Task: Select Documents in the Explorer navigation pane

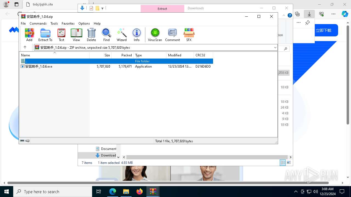Action: tap(106, 149)
